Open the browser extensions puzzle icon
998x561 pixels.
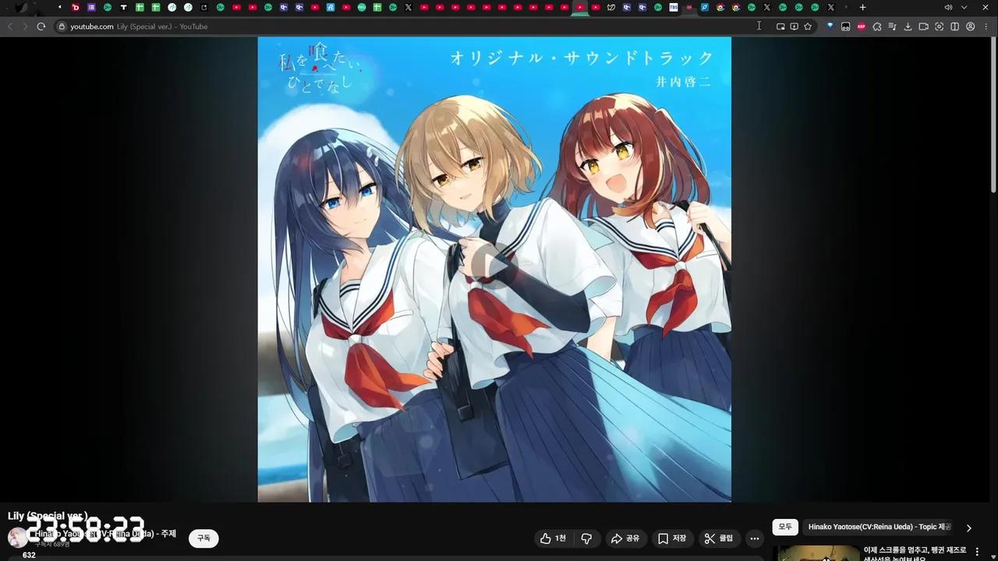point(878,26)
